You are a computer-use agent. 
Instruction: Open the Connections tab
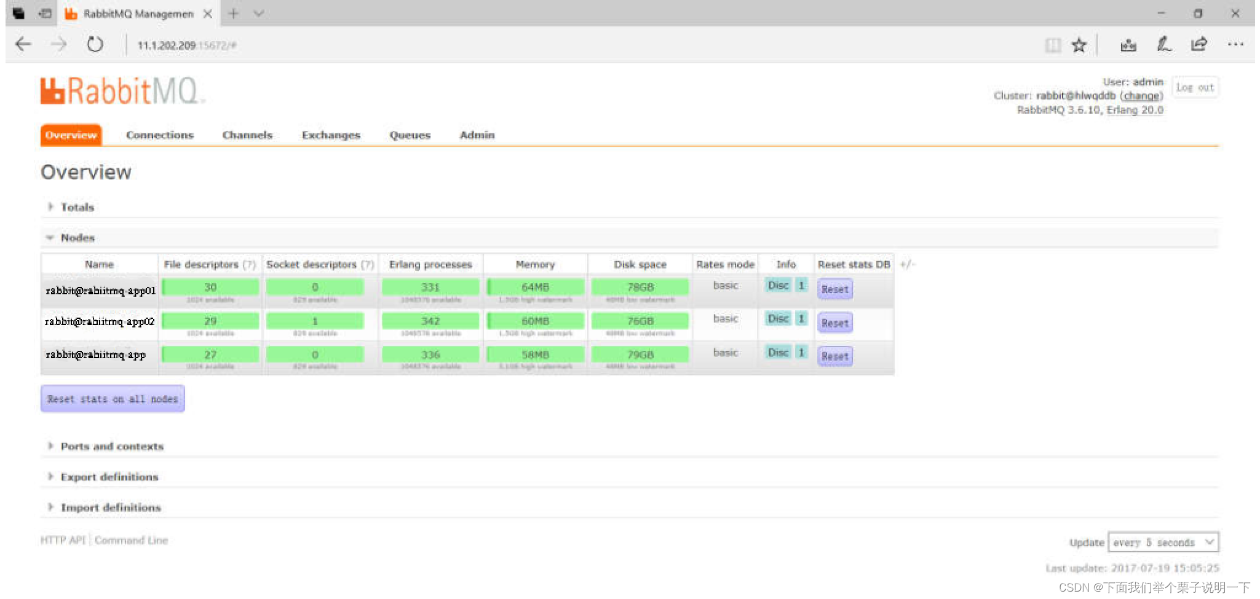point(160,135)
